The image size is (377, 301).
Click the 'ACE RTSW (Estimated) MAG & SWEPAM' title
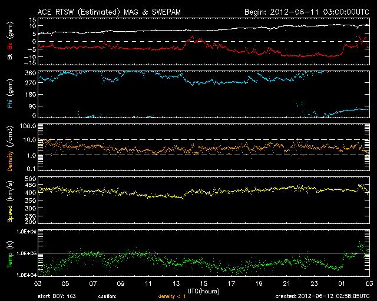109,12
